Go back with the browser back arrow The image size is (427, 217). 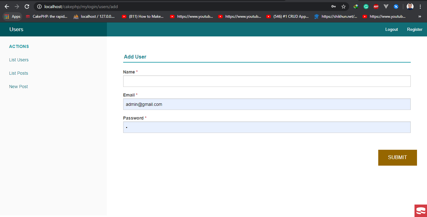(x=7, y=7)
